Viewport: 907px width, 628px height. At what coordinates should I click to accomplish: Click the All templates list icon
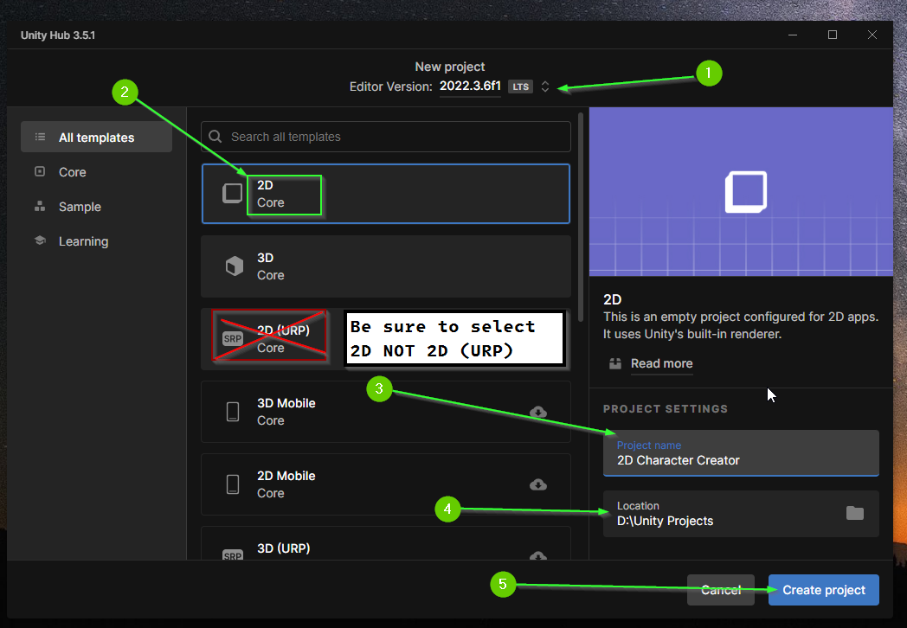(x=40, y=137)
